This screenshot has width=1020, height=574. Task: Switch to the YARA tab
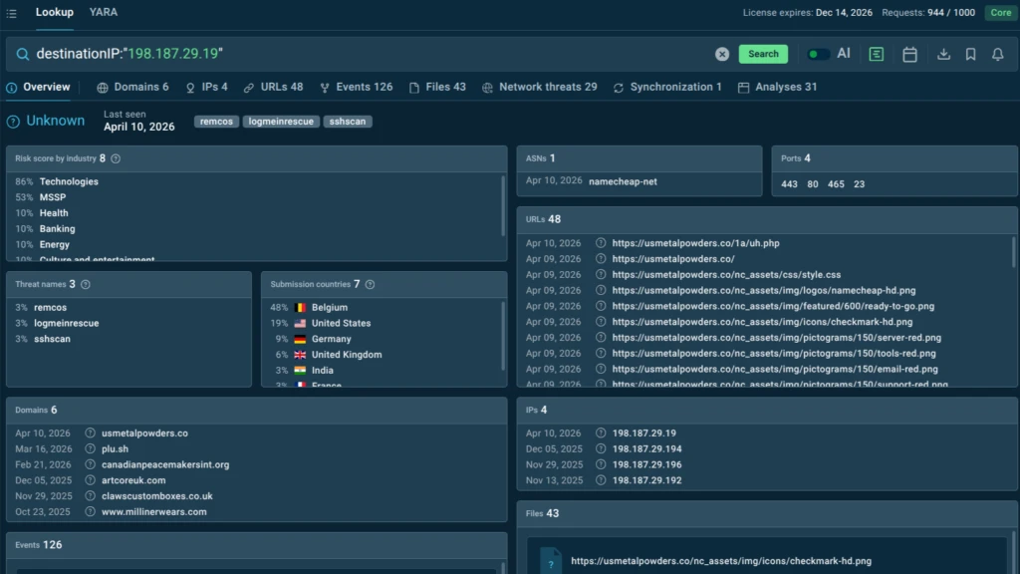click(103, 13)
